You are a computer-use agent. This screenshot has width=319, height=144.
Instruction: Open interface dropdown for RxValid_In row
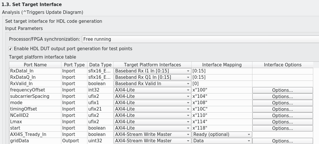(152, 84)
